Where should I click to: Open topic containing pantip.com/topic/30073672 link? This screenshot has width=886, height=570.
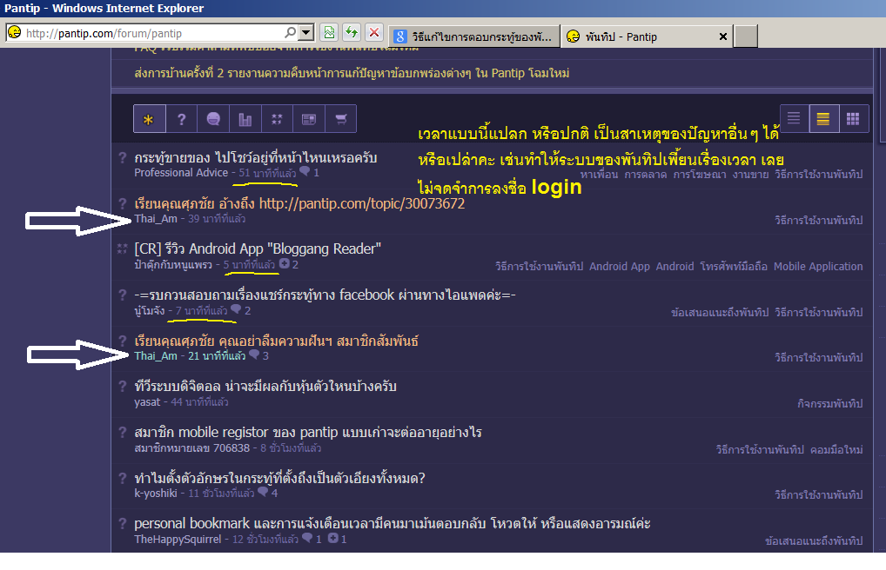pyautogui.click(x=299, y=203)
